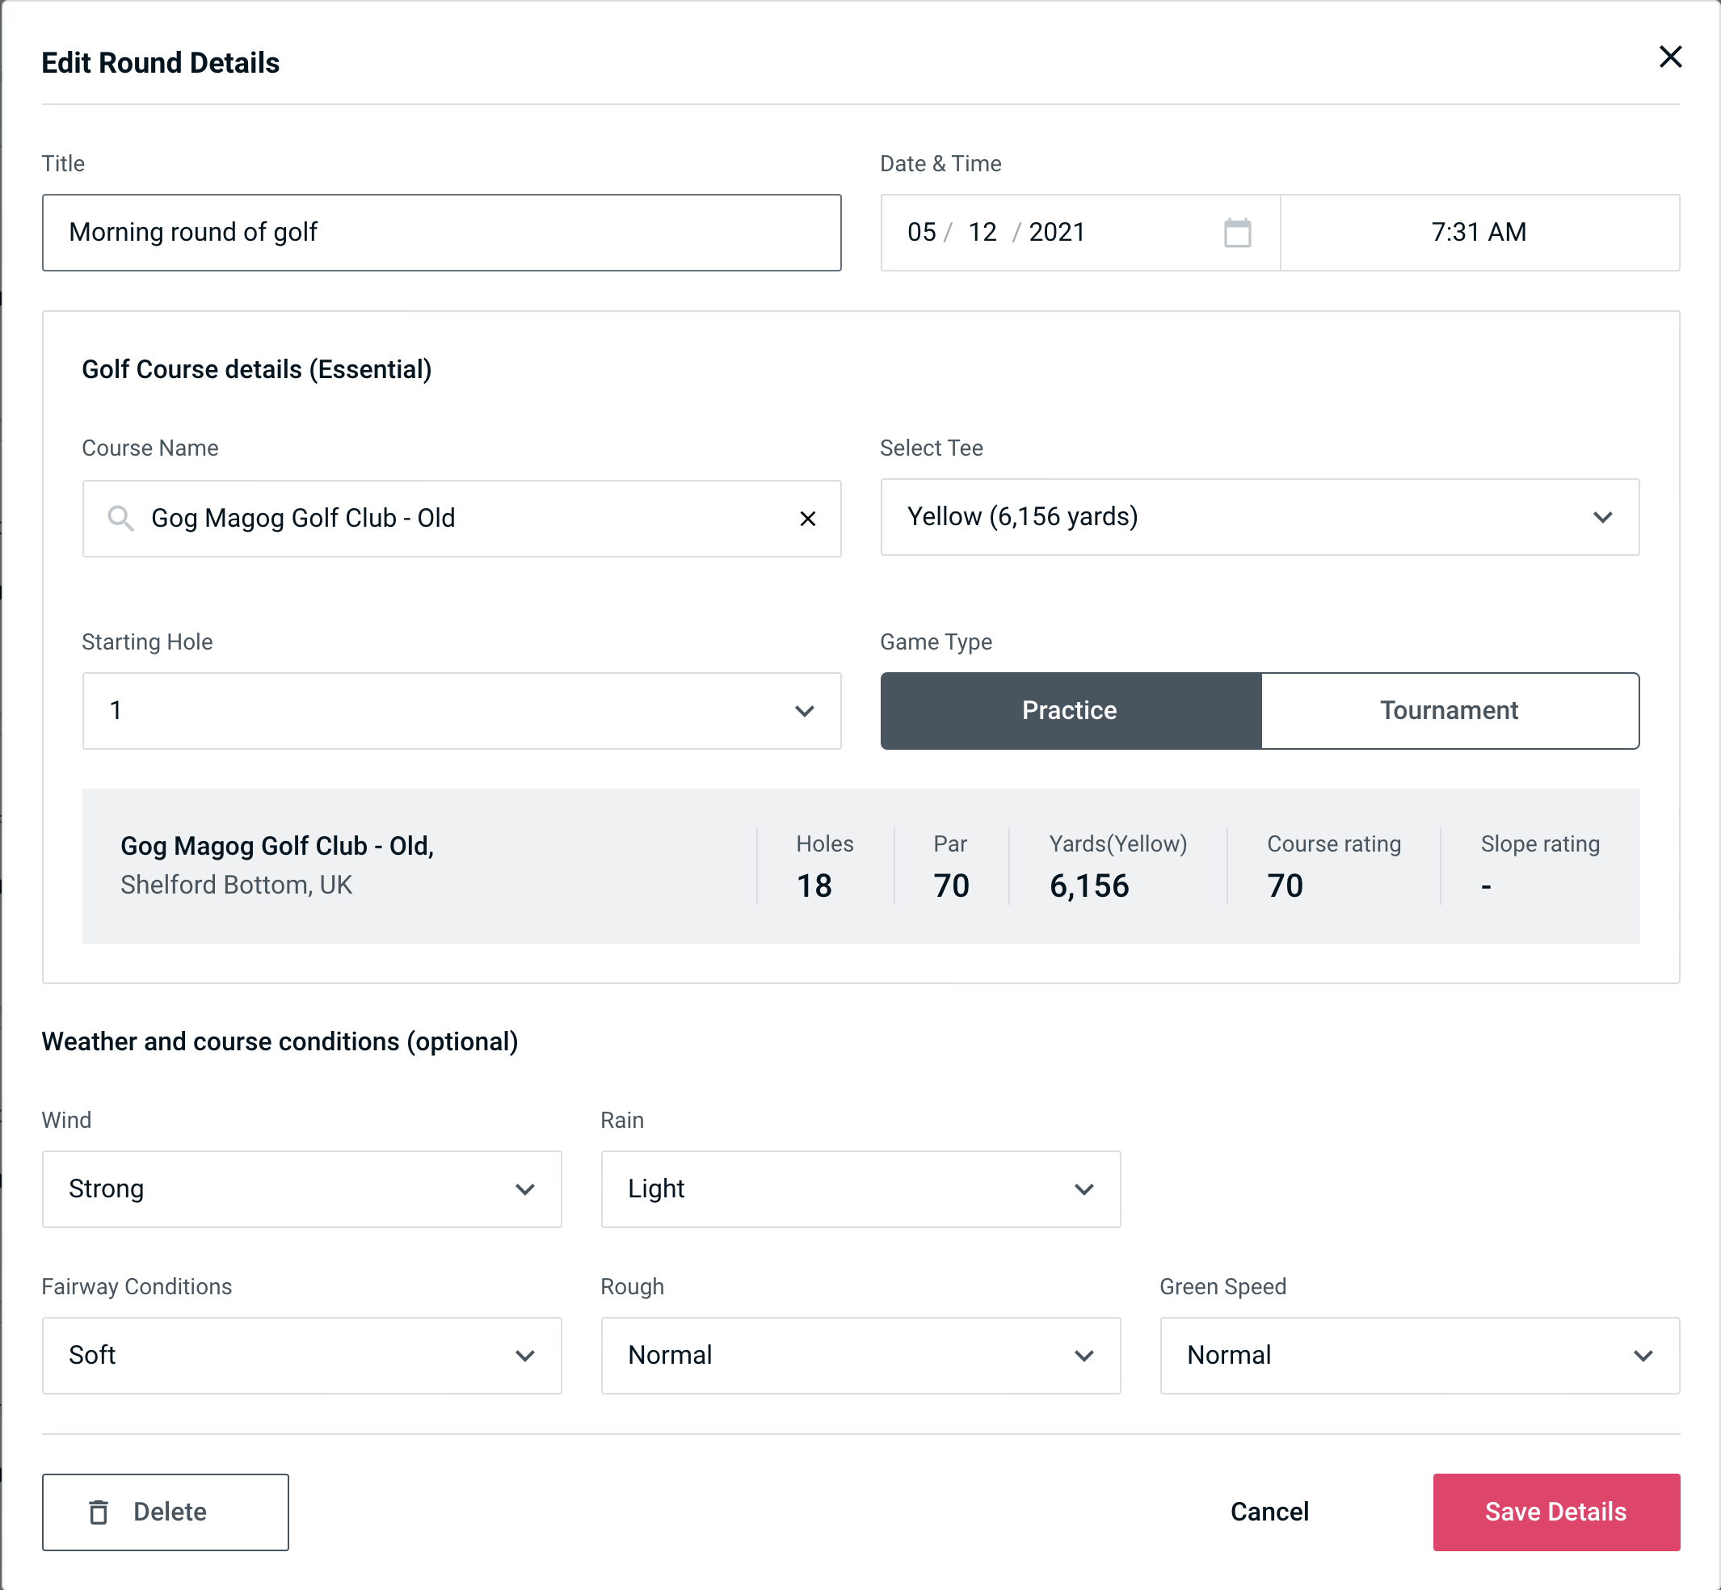The width and height of the screenshot is (1721, 1590).
Task: Click the Golf Course details section header
Action: (256, 368)
